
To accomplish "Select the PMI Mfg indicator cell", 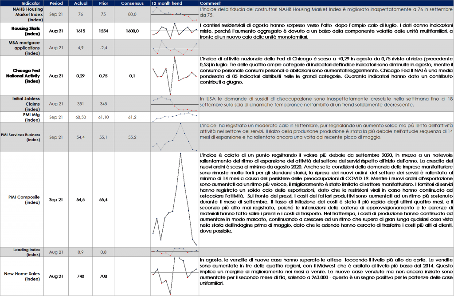I will pyautogui.click(x=22, y=117).
